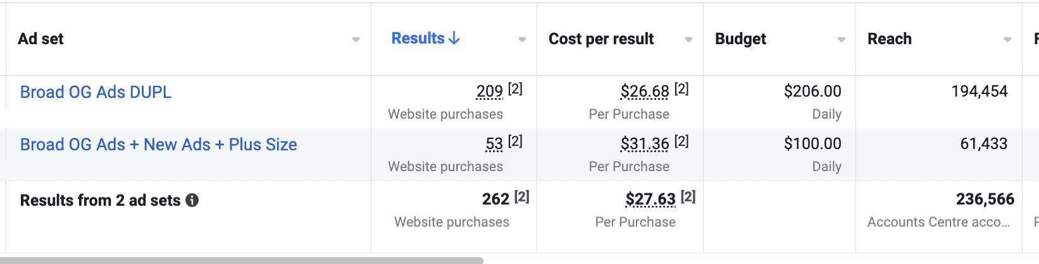Click the 53 website purchases result
The image size is (1039, 264).
tap(494, 144)
